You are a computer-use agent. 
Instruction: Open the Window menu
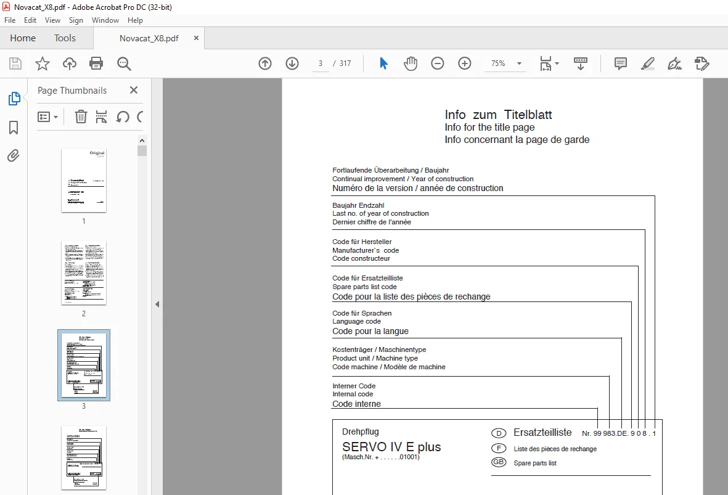[105, 20]
